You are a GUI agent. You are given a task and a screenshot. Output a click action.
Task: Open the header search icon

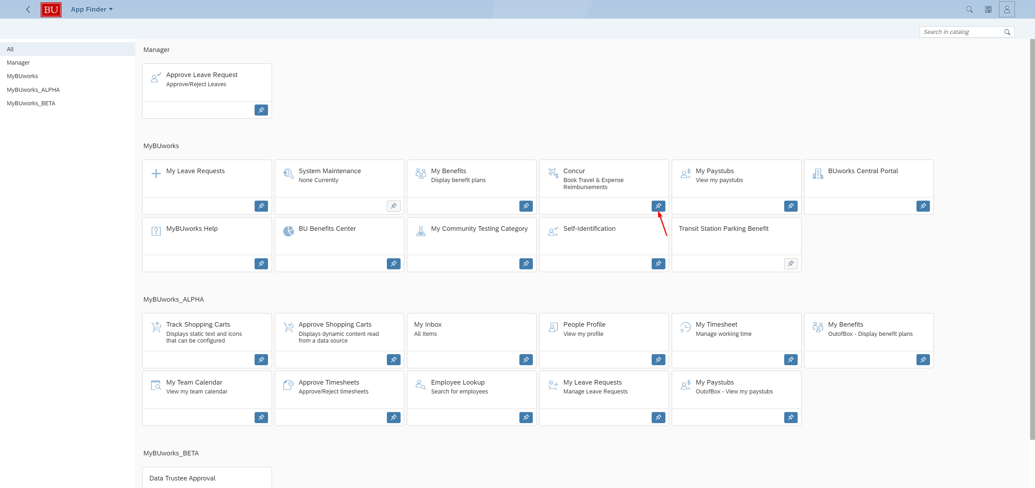click(x=969, y=9)
